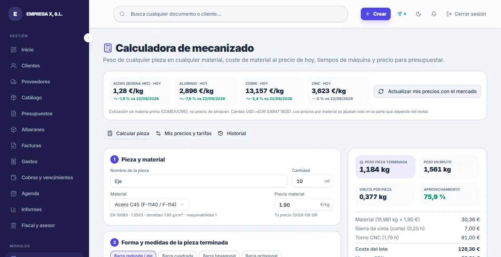The width and height of the screenshot is (501, 257).
Task: Click the search magnifier icon
Action: click(122, 14)
